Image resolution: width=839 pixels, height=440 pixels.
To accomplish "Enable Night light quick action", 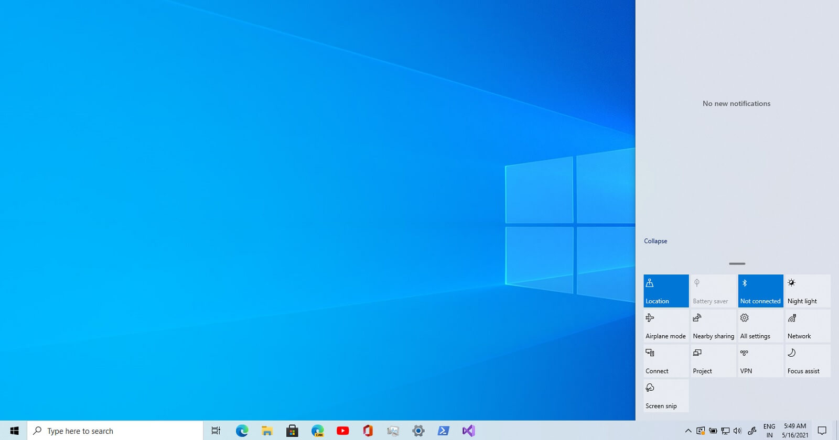I will 808,291.
